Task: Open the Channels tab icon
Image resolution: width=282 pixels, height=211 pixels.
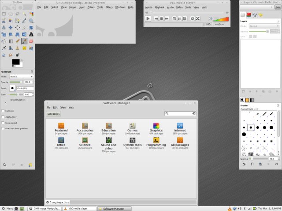Action: point(249,15)
